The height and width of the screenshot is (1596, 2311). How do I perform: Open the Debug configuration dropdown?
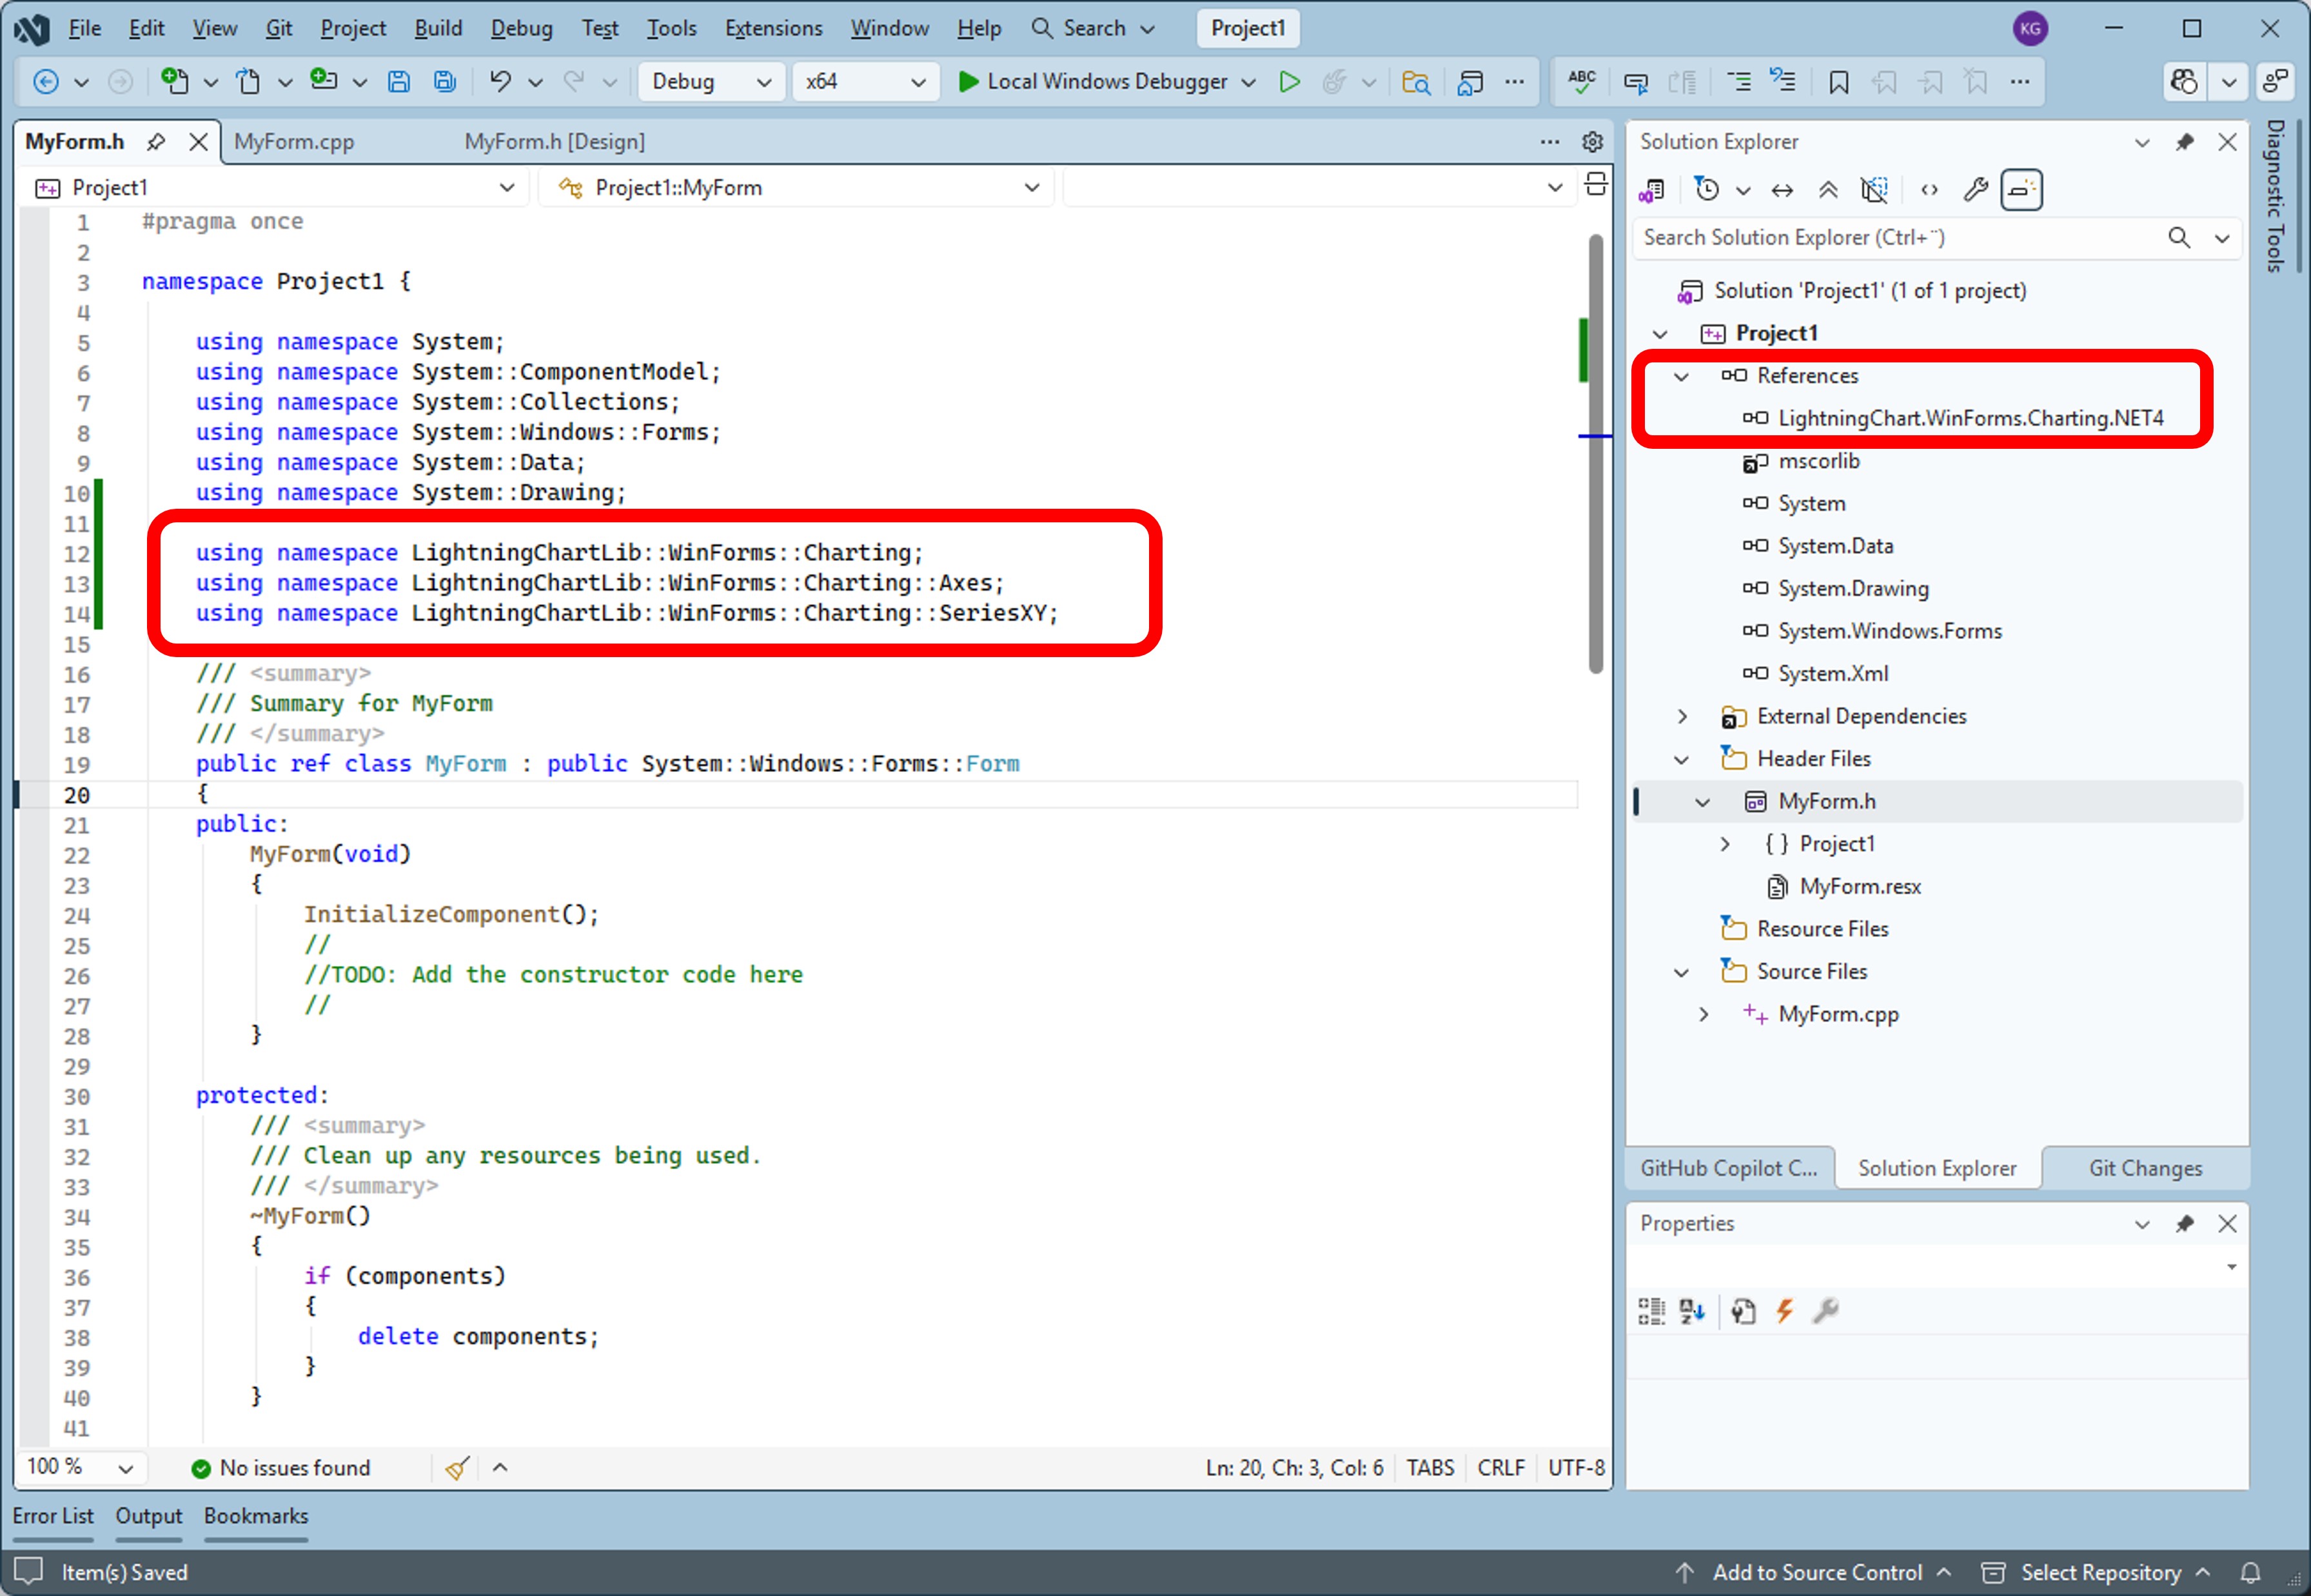pyautogui.click(x=711, y=81)
